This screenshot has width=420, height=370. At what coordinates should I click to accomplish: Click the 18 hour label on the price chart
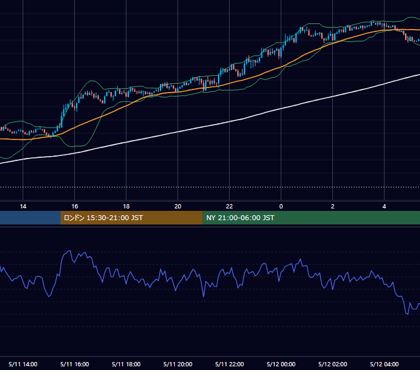pyautogui.click(x=126, y=207)
